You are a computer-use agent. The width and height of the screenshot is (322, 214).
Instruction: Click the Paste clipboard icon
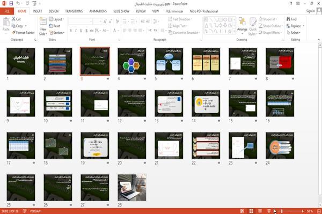click(x=6, y=22)
